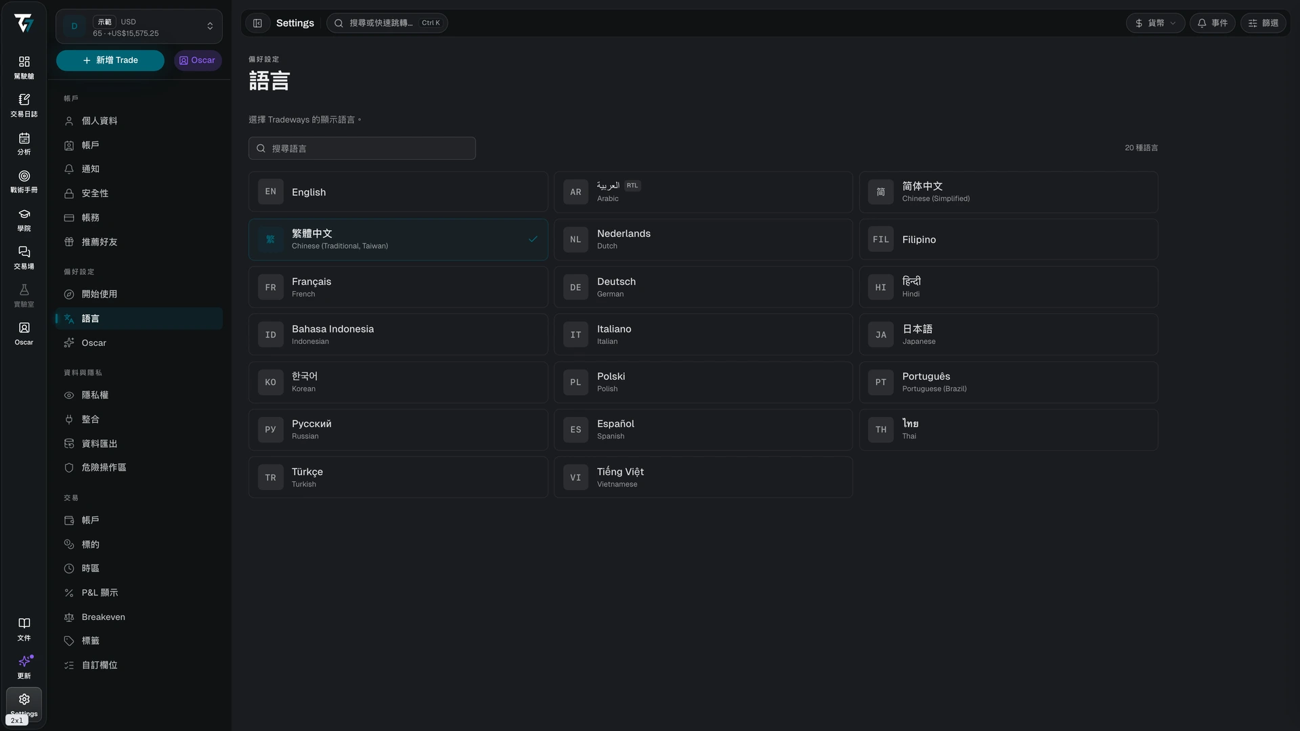Open the 實驗室 flask icon
Image resolution: width=1300 pixels, height=731 pixels.
(x=24, y=296)
